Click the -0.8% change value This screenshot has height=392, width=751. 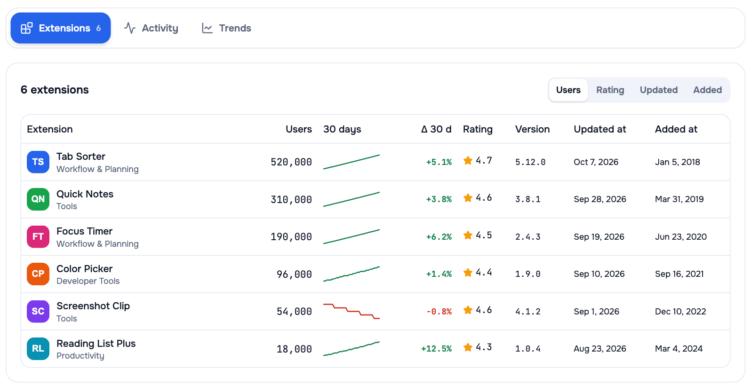pyautogui.click(x=439, y=312)
